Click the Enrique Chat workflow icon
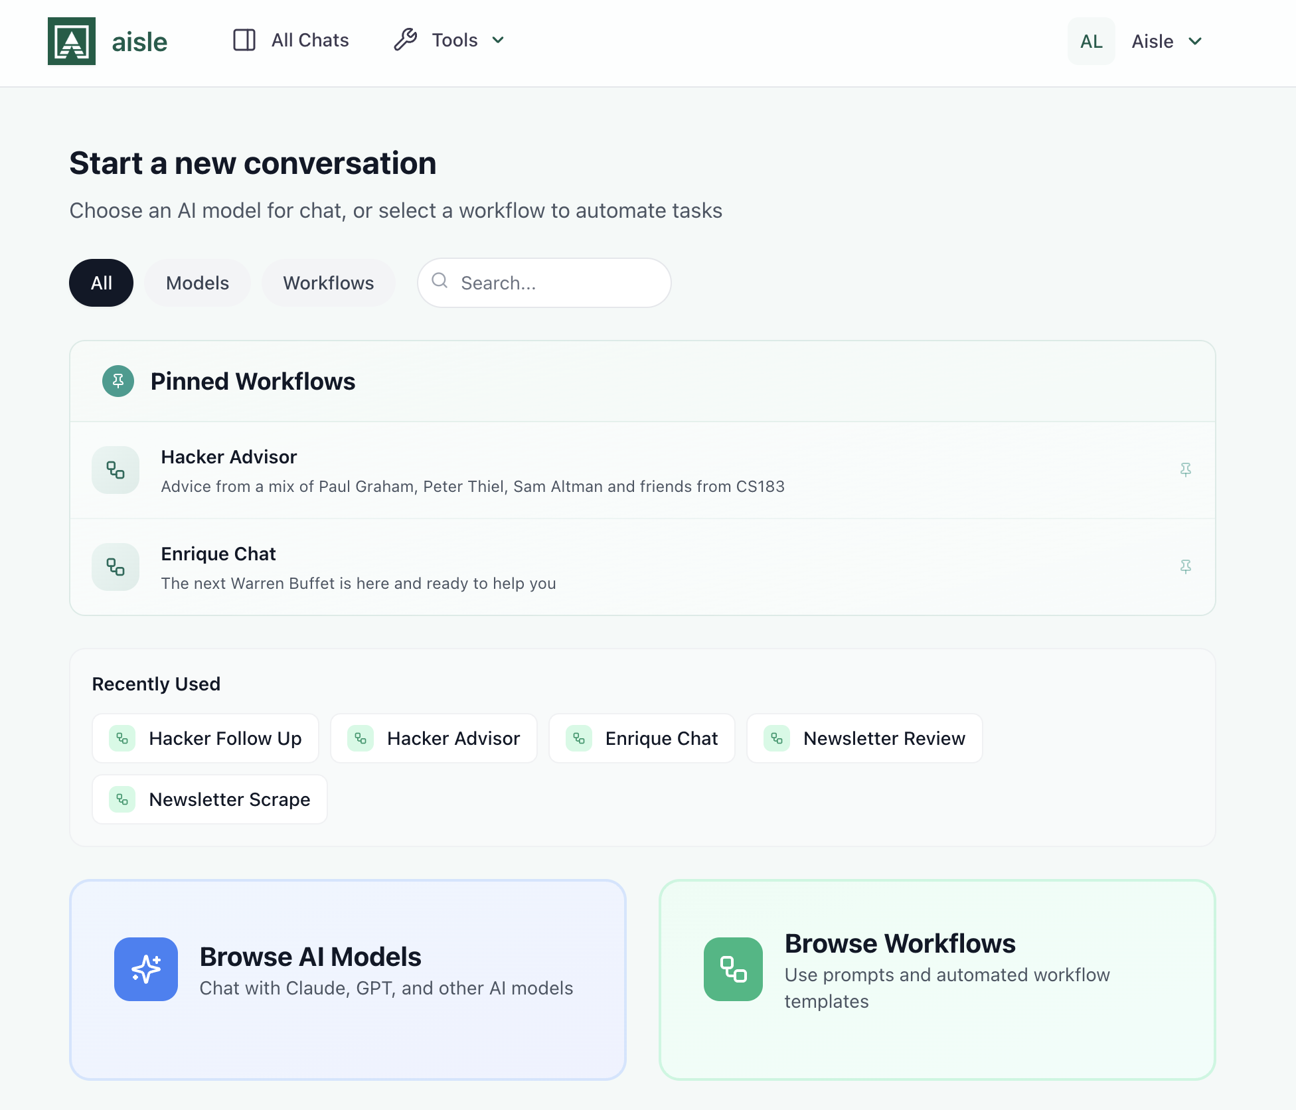 (x=115, y=566)
